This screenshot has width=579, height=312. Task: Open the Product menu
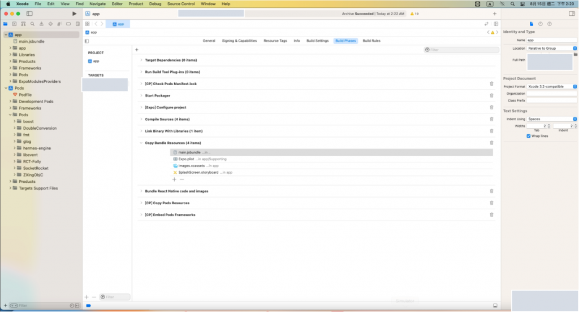click(136, 4)
